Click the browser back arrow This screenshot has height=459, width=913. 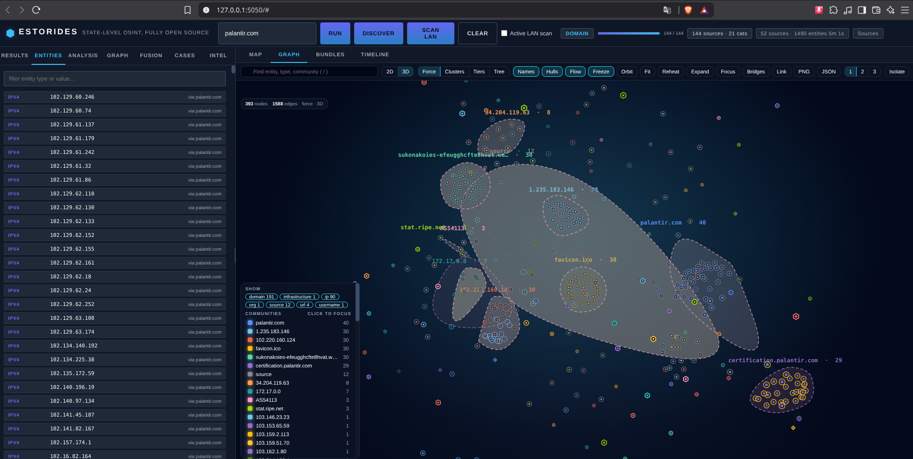8,10
